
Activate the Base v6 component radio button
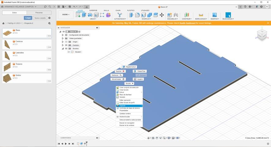(79, 31)
